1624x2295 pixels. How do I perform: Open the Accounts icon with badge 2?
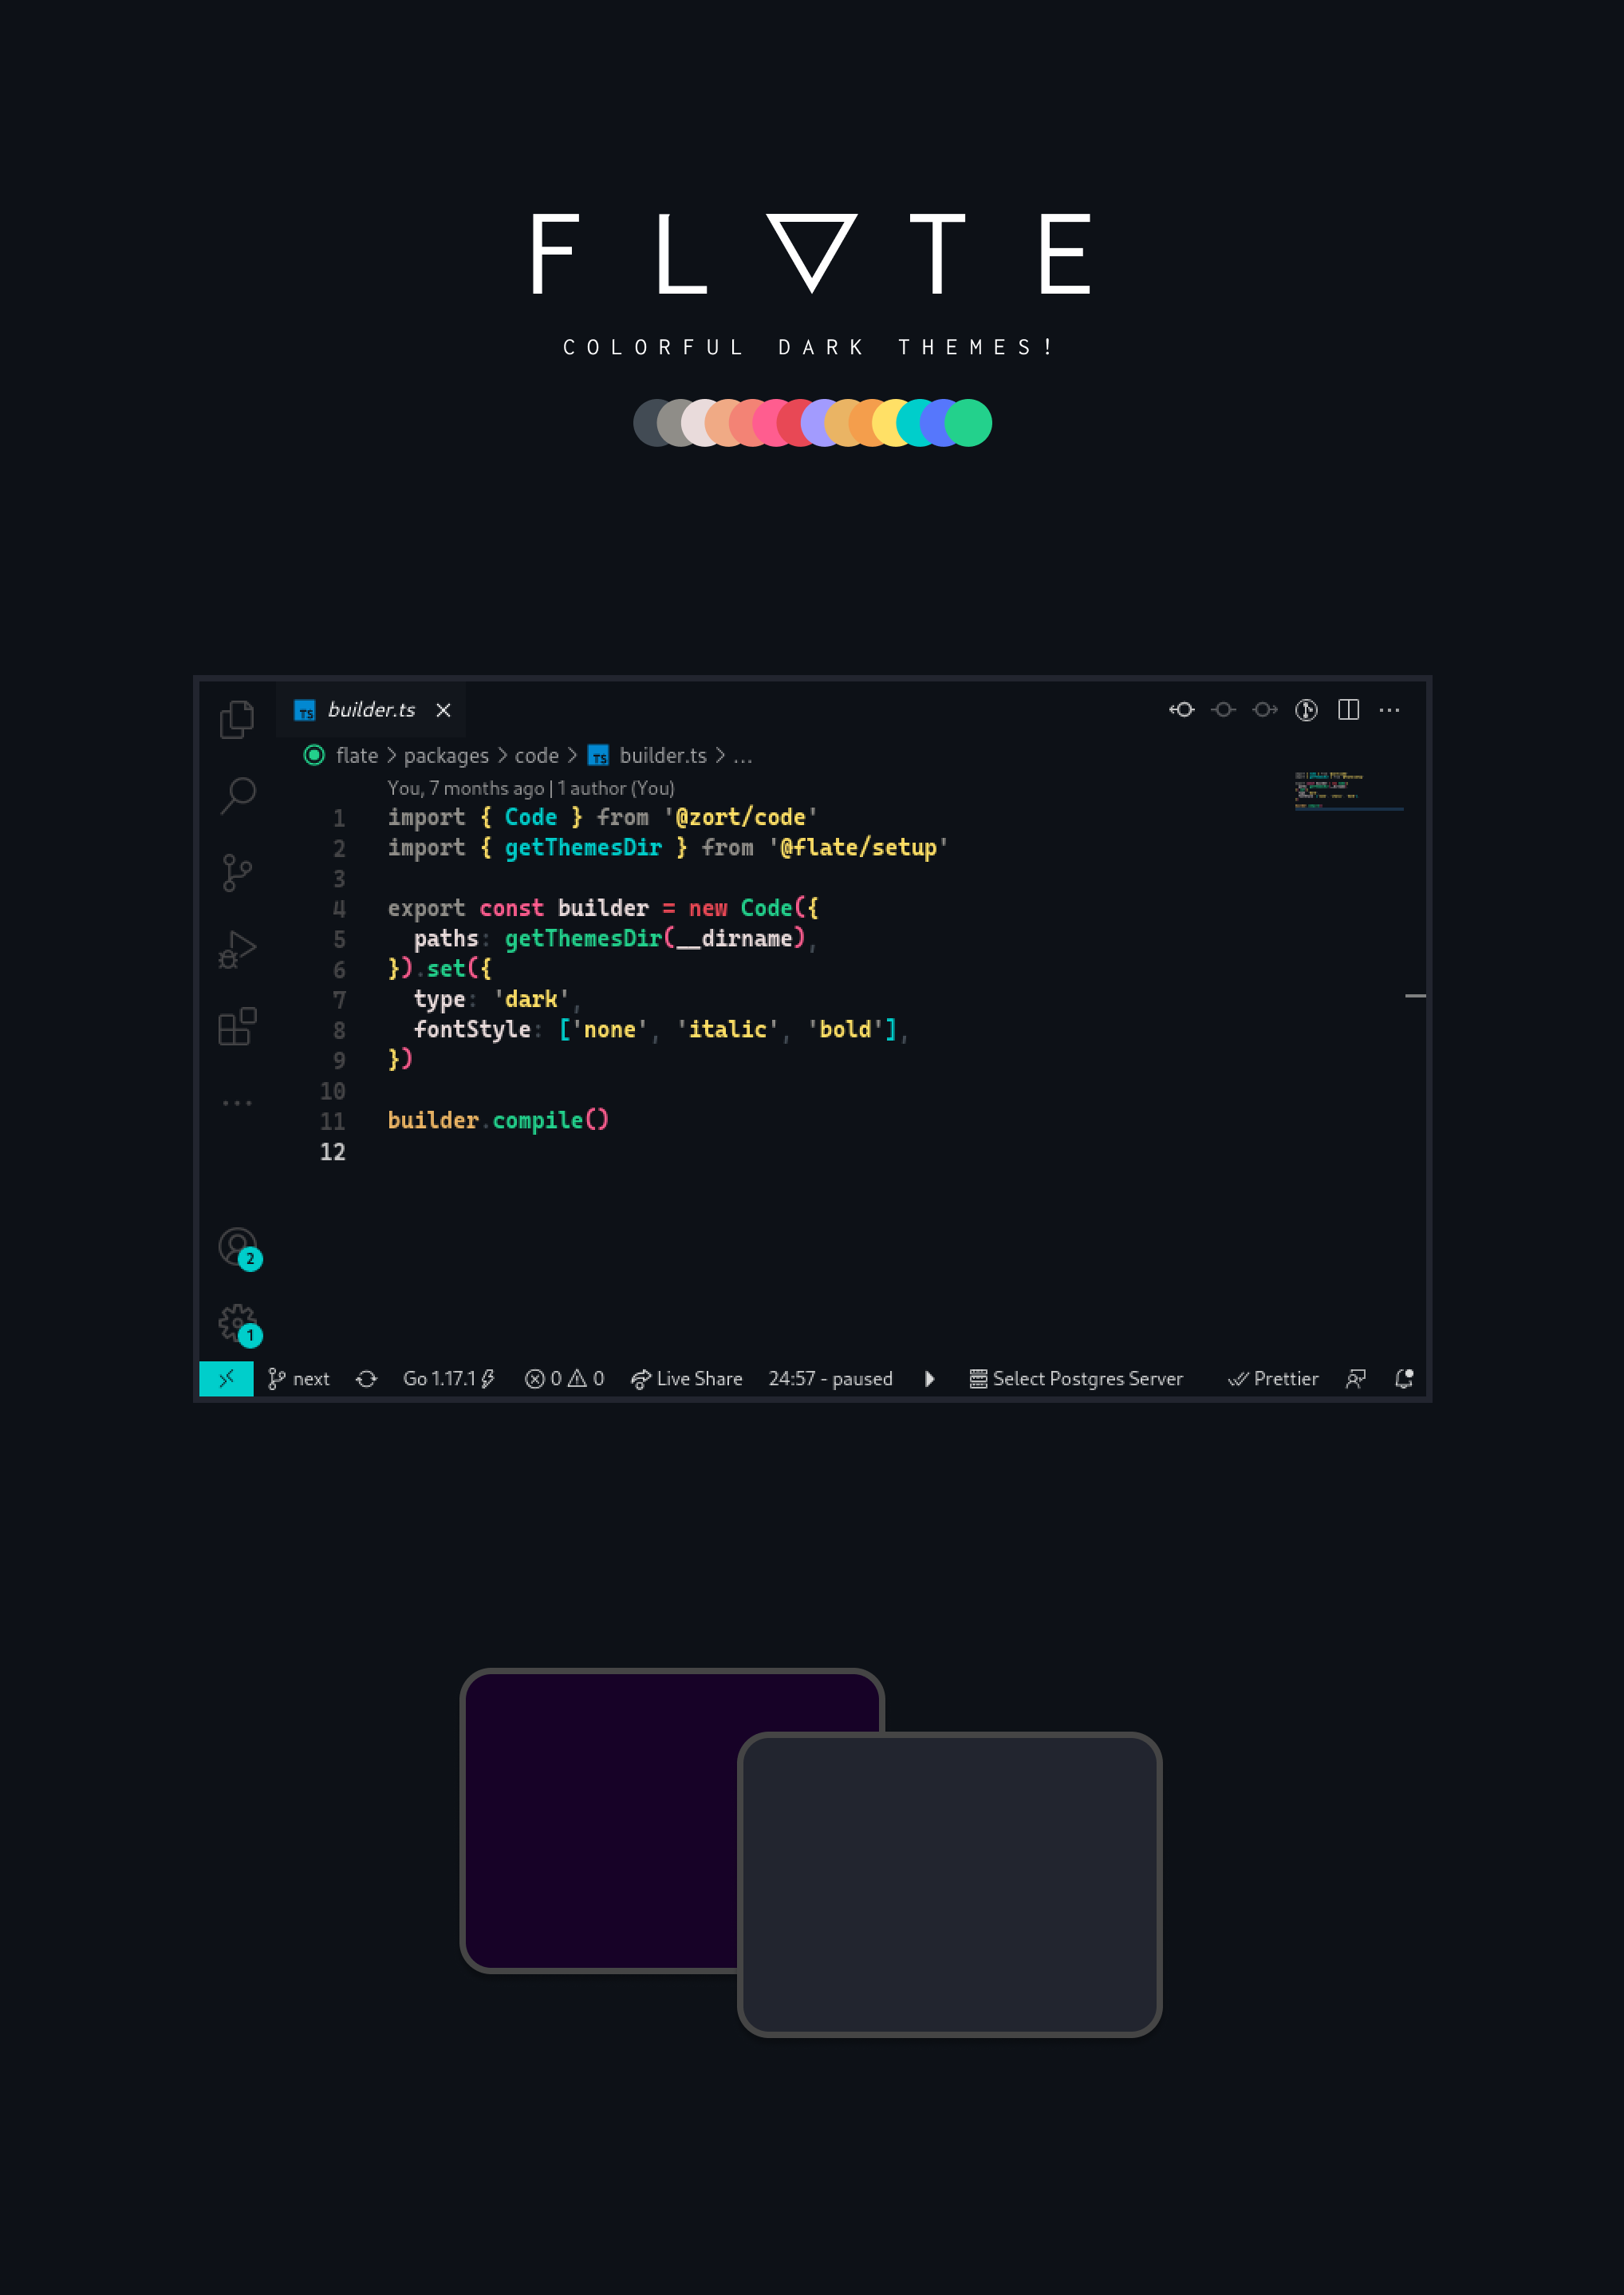237,1246
